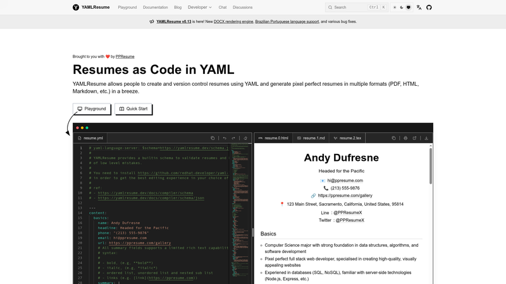Expand the Developer dropdown menu
Screen dimensions: 506x284
tap(200, 8)
